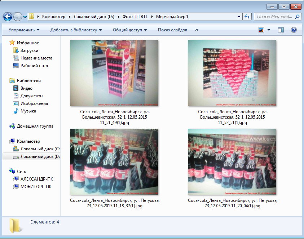This screenshot has width=304, height=239.
Task: Select АЛЕКСАНДР-ПК under network
Action: coord(36,179)
